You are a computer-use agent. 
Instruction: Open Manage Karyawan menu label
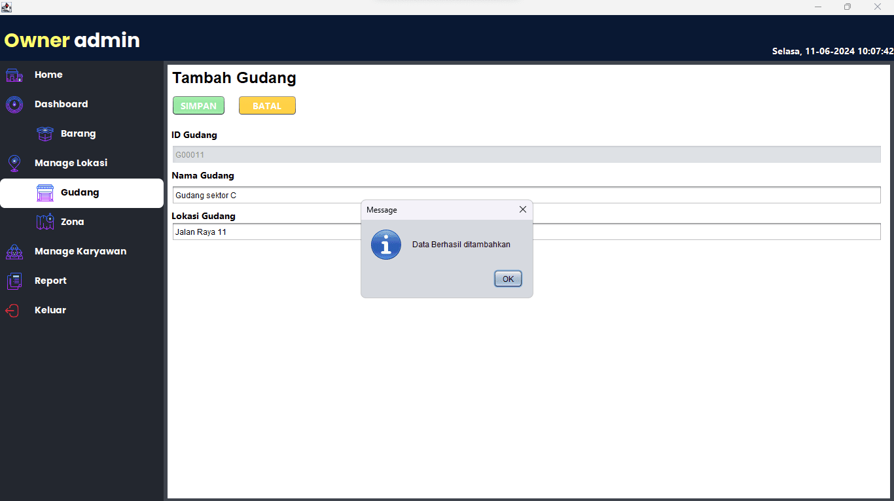tap(80, 252)
